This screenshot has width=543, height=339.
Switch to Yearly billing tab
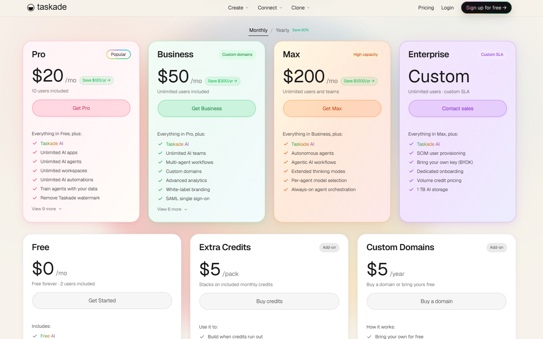pyautogui.click(x=282, y=30)
